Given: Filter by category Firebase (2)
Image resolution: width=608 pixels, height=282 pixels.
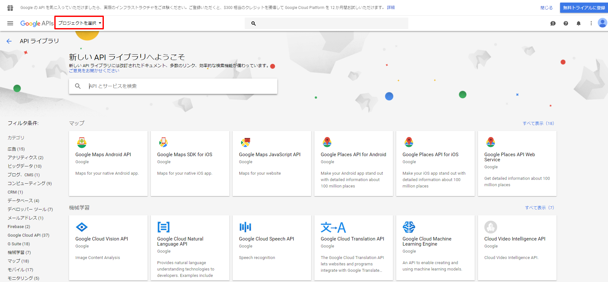Looking at the screenshot, I should tap(19, 226).
